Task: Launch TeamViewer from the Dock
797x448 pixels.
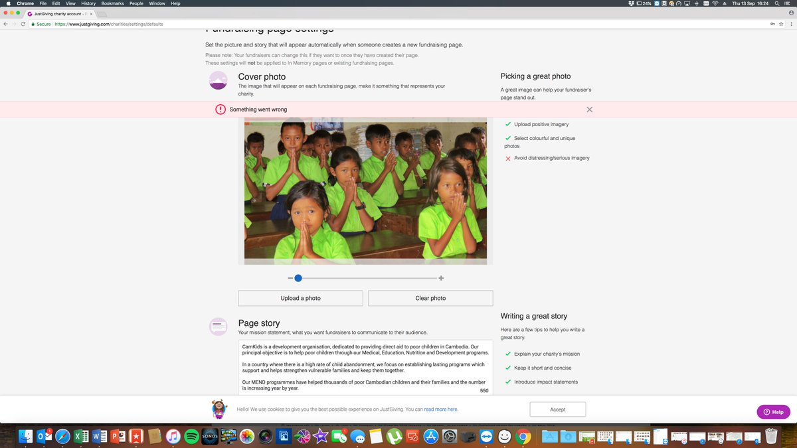Action: tap(486, 436)
